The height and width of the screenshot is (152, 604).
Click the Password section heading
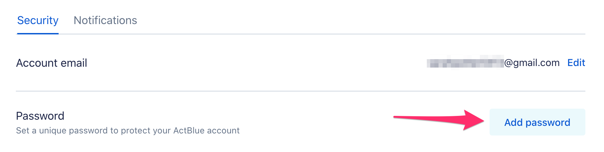(40, 116)
